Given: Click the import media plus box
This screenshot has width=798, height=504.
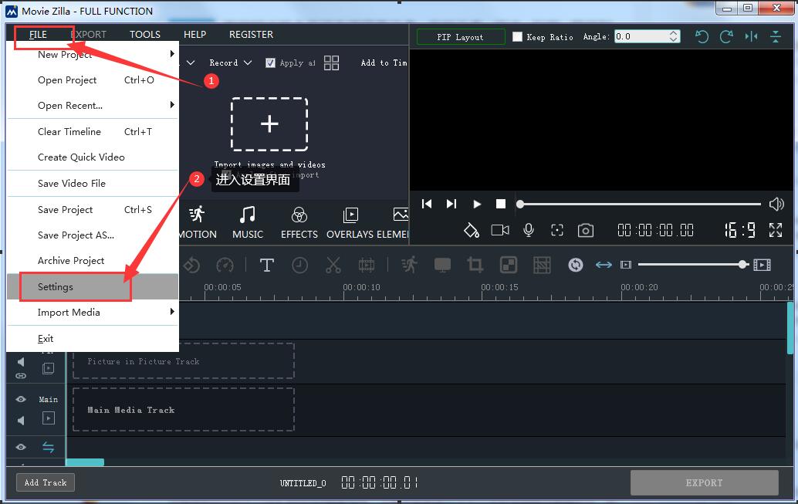Looking at the screenshot, I should tap(269, 123).
